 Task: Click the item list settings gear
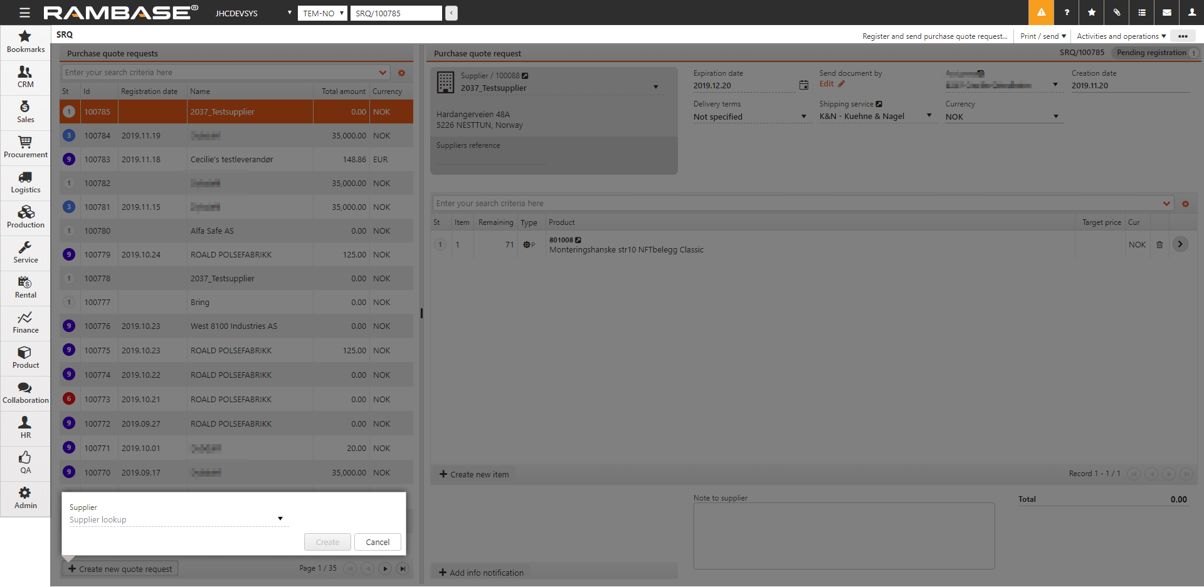1185,204
